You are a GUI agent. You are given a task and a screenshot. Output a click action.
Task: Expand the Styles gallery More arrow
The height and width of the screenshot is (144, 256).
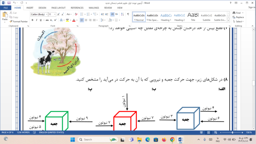[228, 21]
